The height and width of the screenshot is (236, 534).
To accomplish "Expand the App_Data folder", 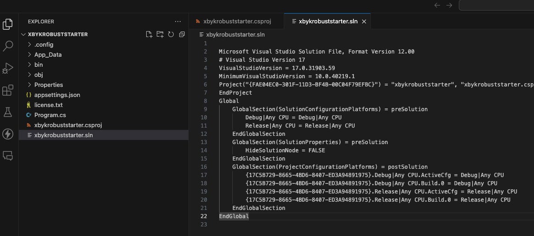I will [x=48, y=54].
